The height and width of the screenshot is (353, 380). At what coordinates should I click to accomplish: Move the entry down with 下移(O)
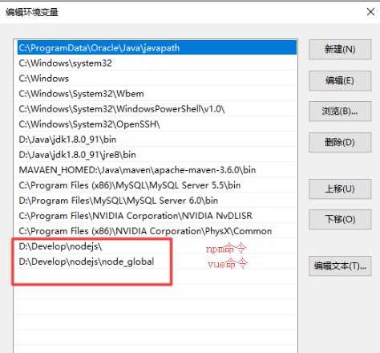click(x=340, y=220)
